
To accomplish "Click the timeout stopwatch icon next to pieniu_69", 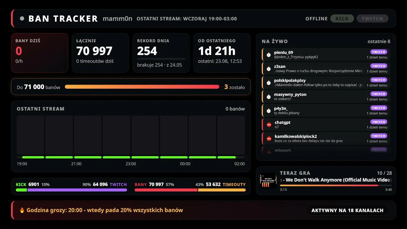I will 269,55.
